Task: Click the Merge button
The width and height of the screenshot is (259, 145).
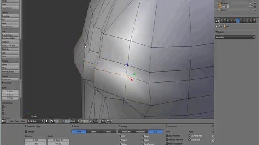Action: (10, 68)
